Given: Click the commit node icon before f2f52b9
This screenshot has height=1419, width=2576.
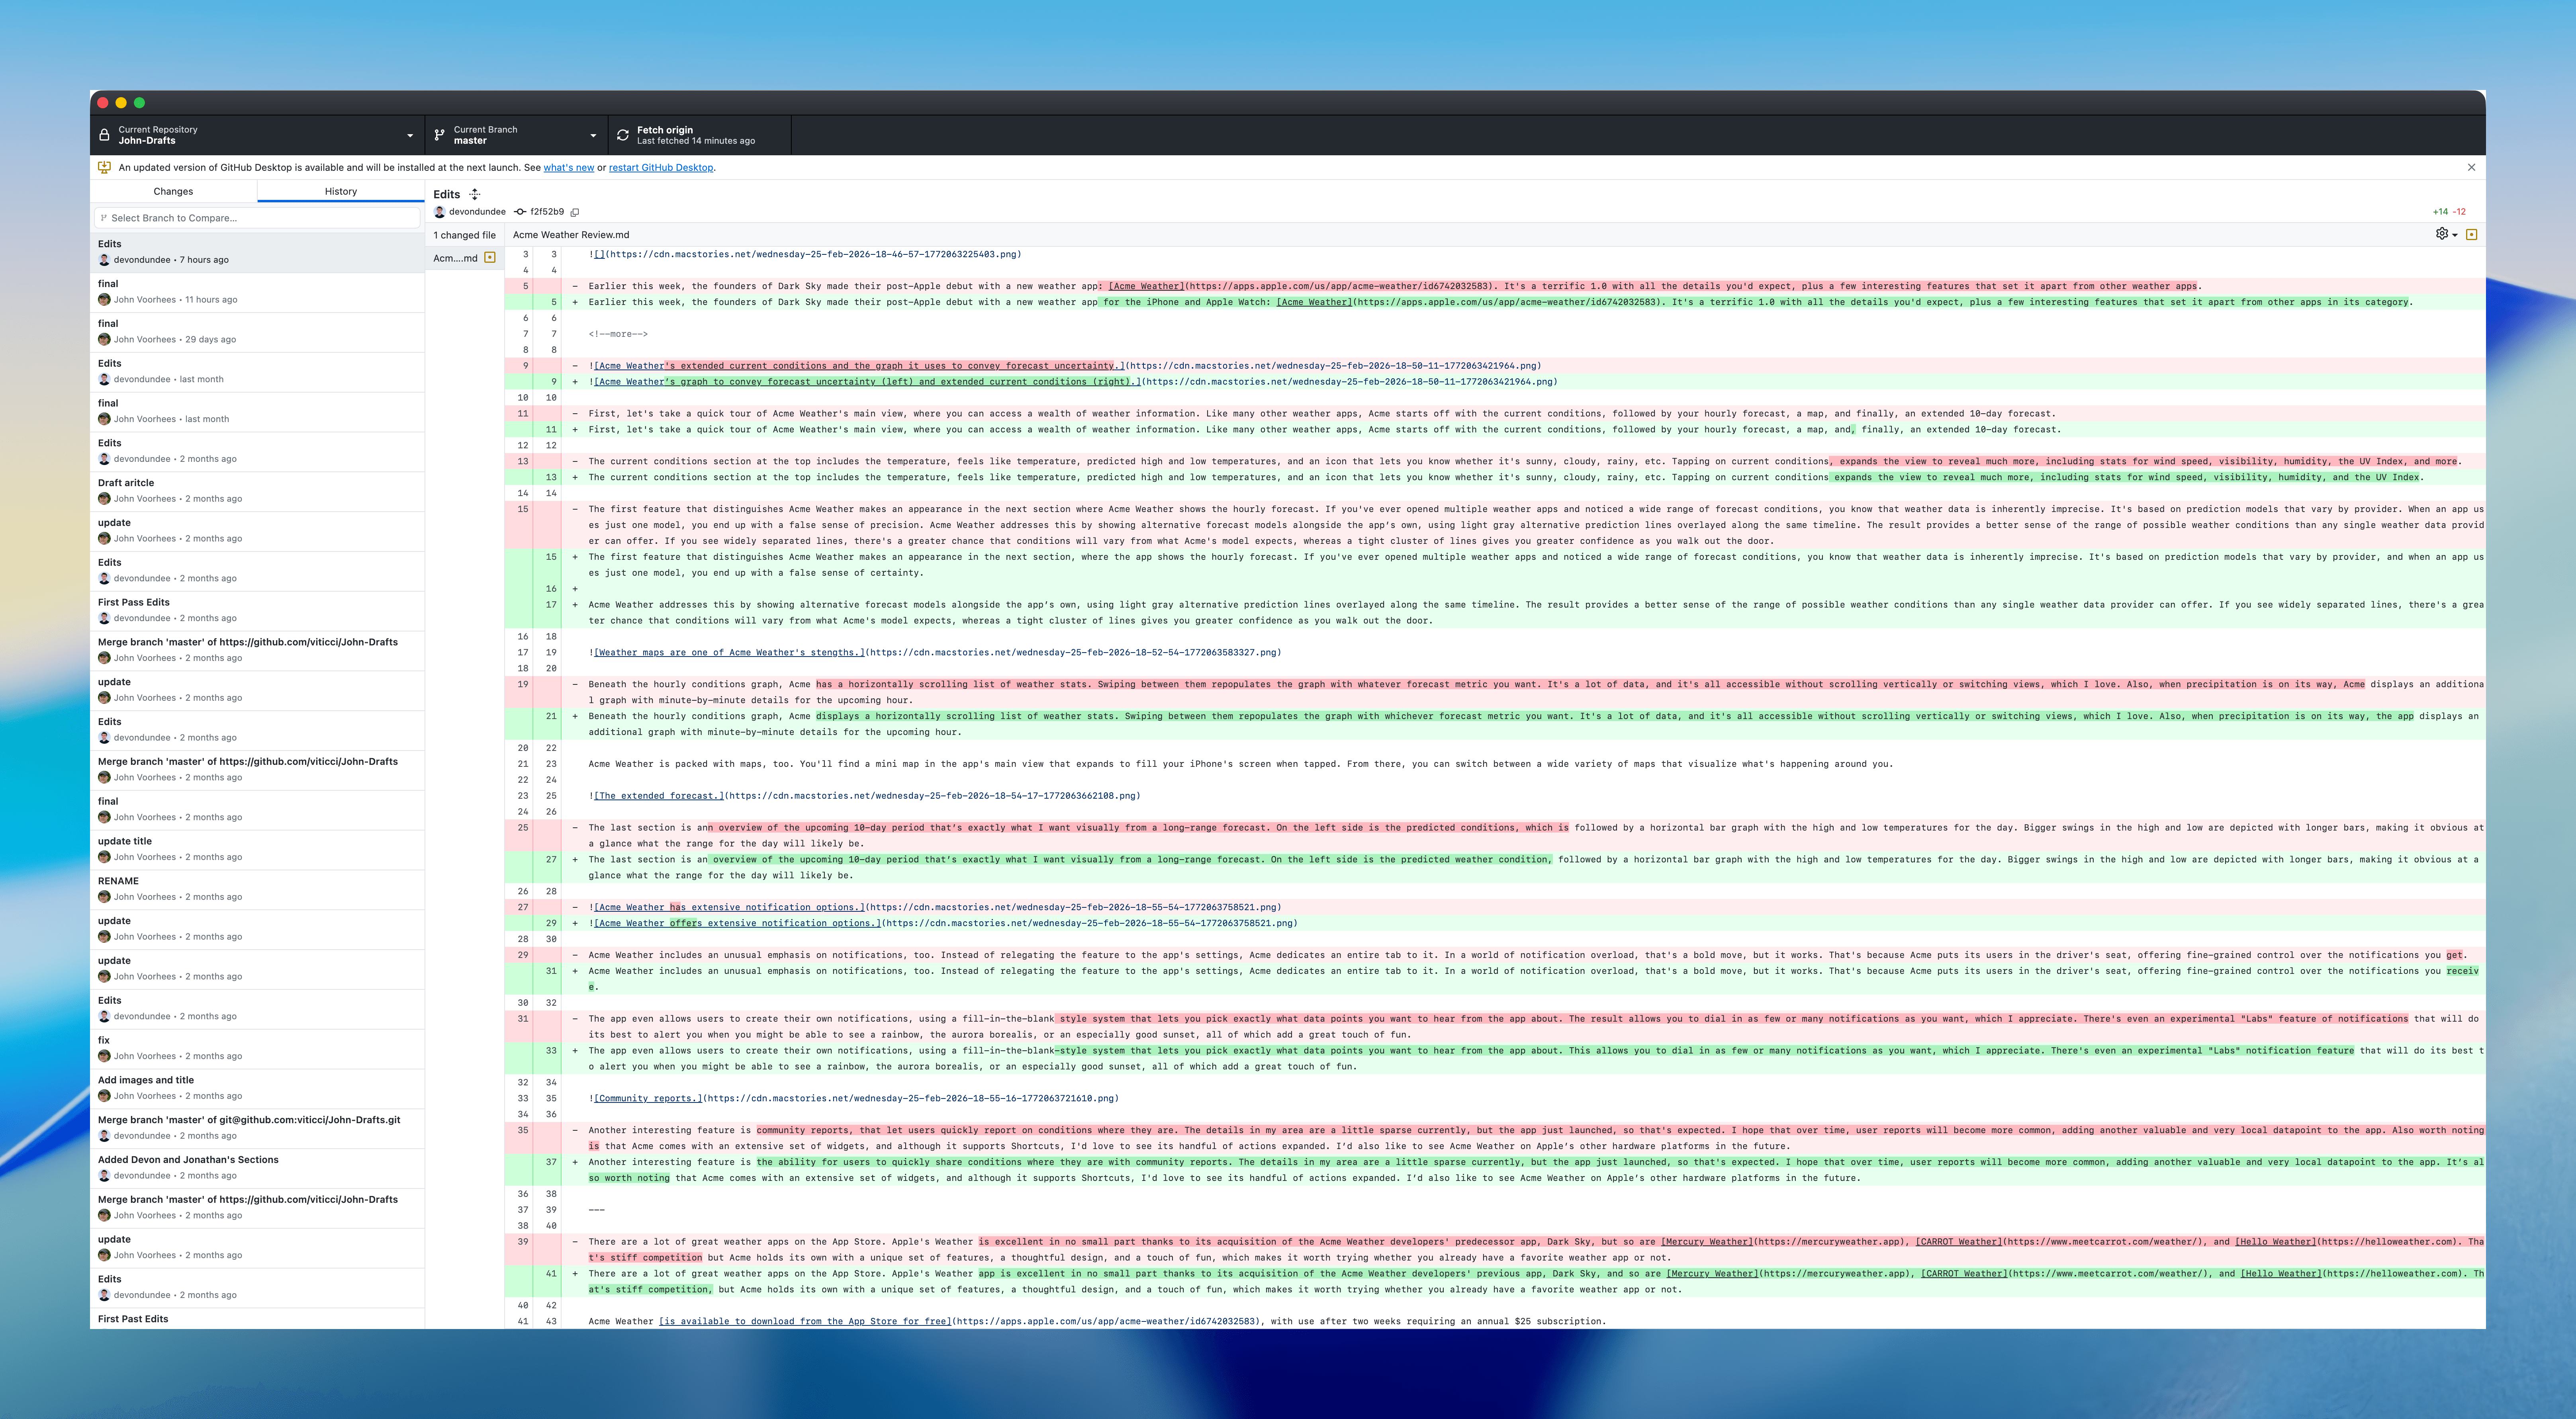Looking at the screenshot, I should 520,212.
